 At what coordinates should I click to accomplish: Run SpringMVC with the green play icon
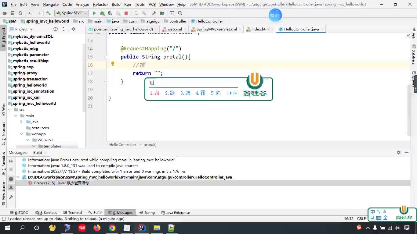tap(94, 13)
